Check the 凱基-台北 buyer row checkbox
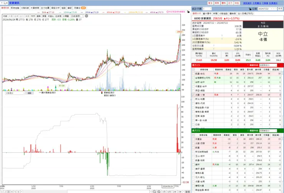 [193, 74]
